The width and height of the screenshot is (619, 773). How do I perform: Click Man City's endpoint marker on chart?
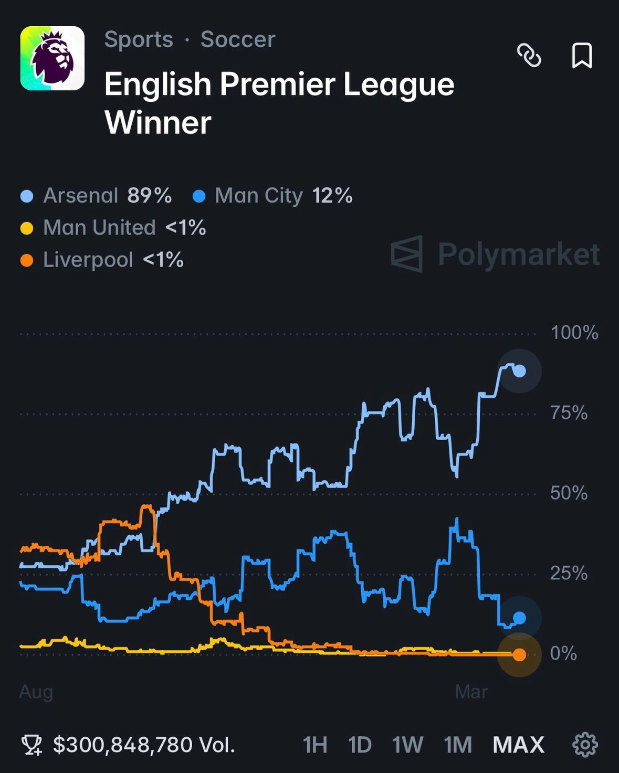tap(519, 618)
